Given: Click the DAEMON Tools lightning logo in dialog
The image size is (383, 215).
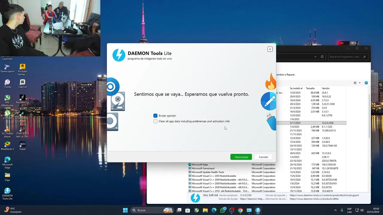Looking at the screenshot, I should pyautogui.click(x=119, y=55).
